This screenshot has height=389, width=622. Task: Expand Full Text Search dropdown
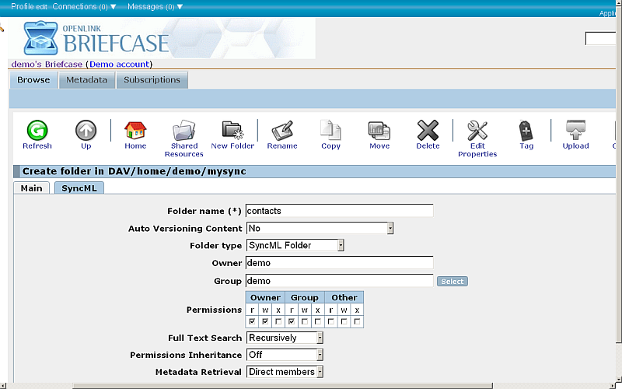click(285, 338)
